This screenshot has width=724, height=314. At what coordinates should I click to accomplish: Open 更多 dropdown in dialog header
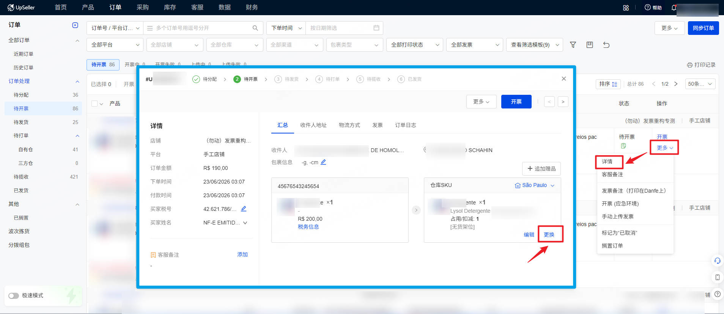pos(482,102)
